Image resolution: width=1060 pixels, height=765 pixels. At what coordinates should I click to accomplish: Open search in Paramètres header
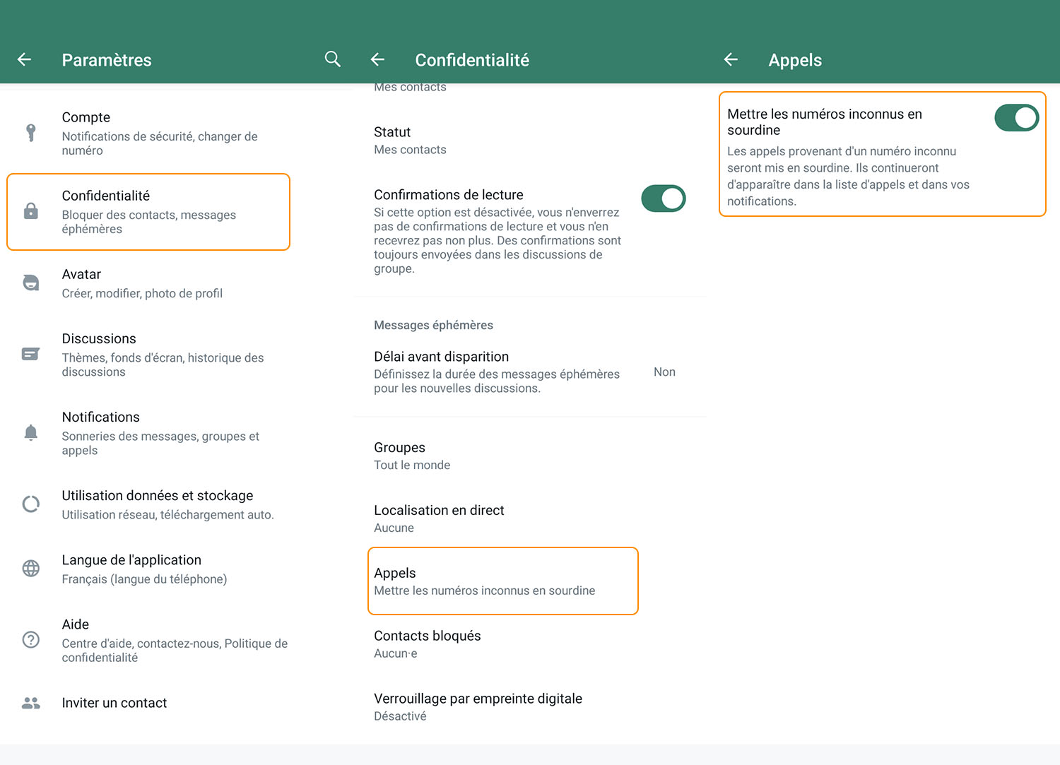point(333,59)
